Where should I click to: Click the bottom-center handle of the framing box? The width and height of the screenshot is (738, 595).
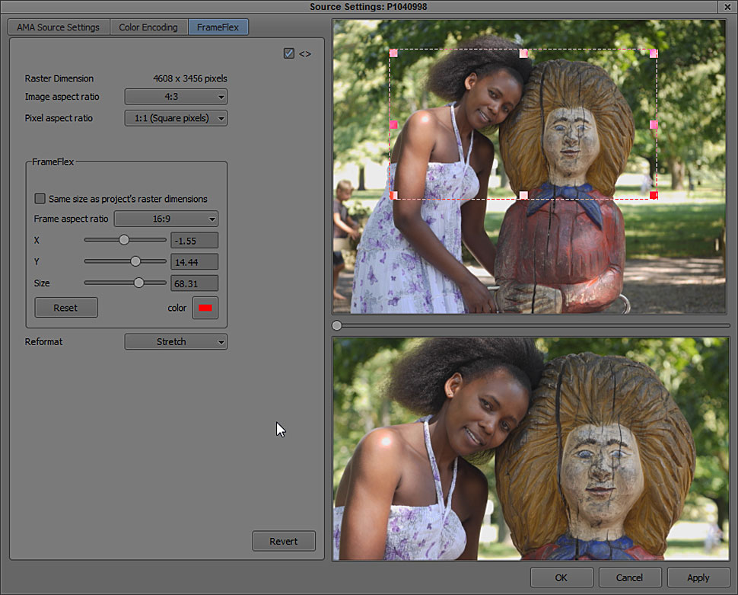[x=523, y=196]
